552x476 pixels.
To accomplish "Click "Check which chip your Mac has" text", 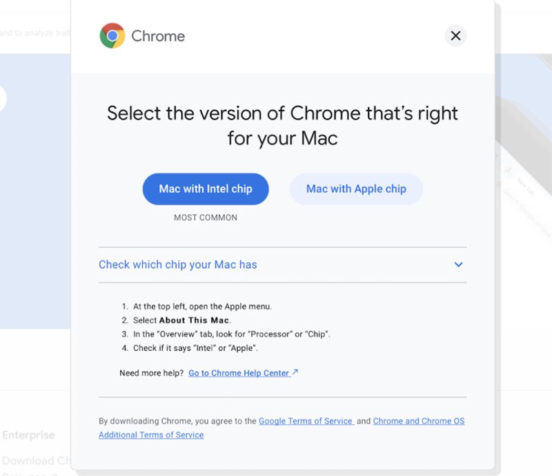I will coord(178,265).
